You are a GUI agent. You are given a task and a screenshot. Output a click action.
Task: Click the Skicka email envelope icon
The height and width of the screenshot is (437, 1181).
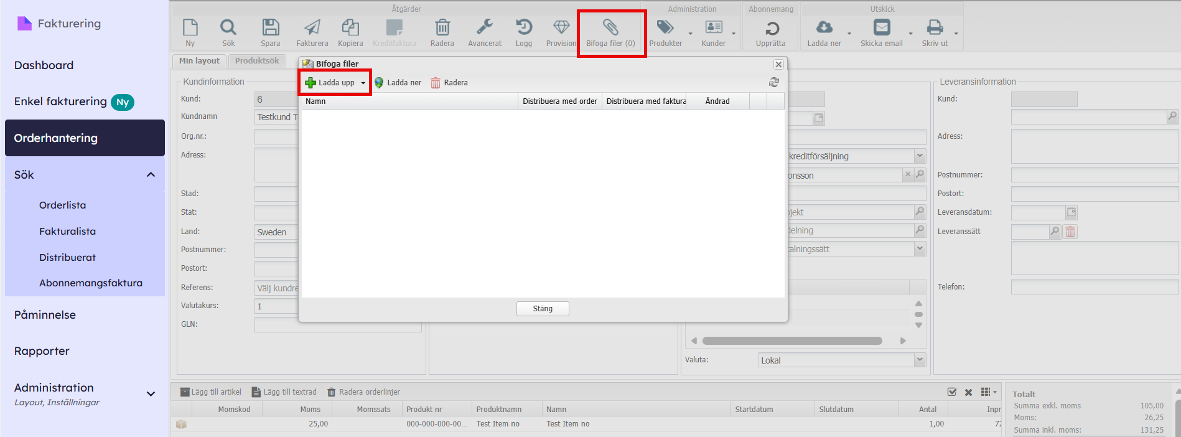tap(881, 27)
